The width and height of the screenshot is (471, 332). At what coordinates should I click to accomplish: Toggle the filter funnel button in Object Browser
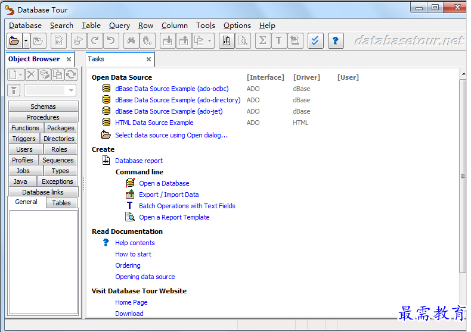[x=14, y=90]
